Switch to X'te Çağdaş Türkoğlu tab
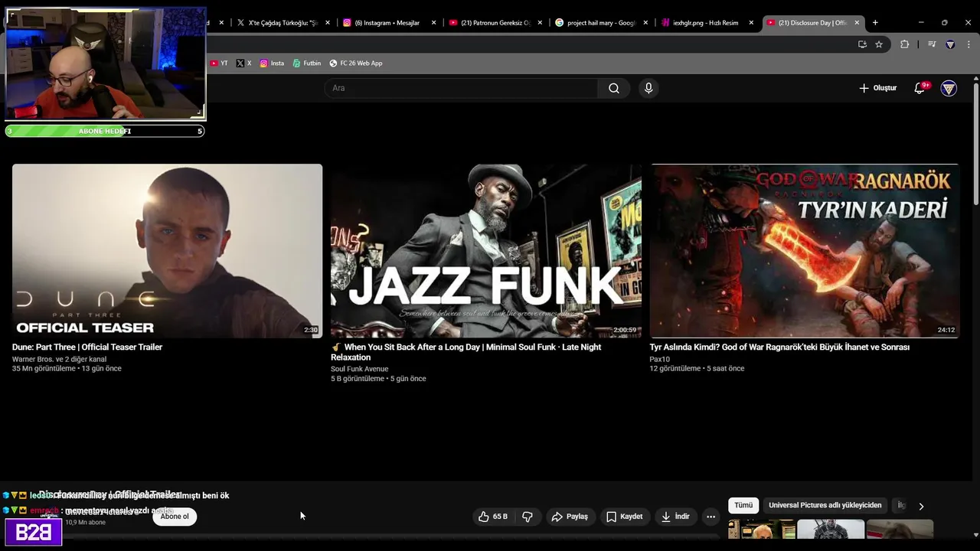Viewport: 980px width, 551px height. (283, 23)
